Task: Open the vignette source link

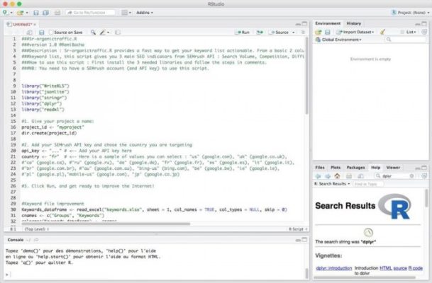Action: click(x=400, y=268)
